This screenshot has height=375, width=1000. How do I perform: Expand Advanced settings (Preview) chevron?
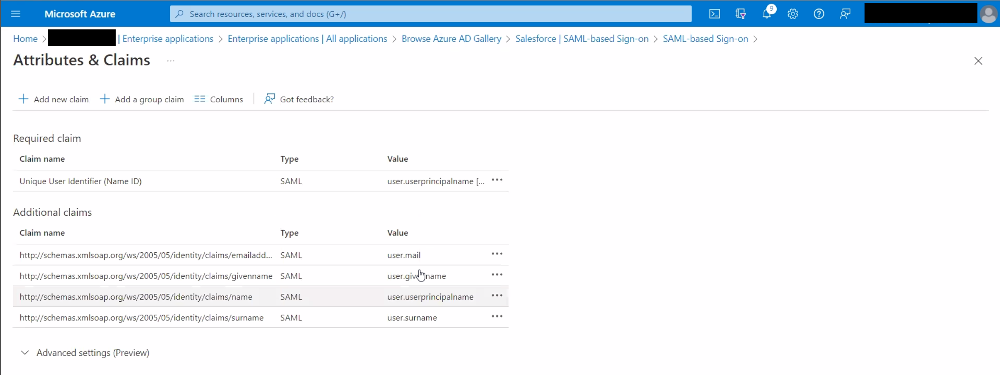(25, 353)
